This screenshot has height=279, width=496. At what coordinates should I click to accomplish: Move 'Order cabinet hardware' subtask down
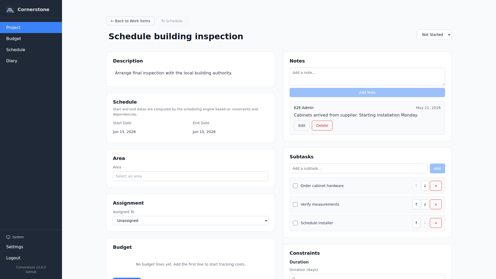pos(425,186)
